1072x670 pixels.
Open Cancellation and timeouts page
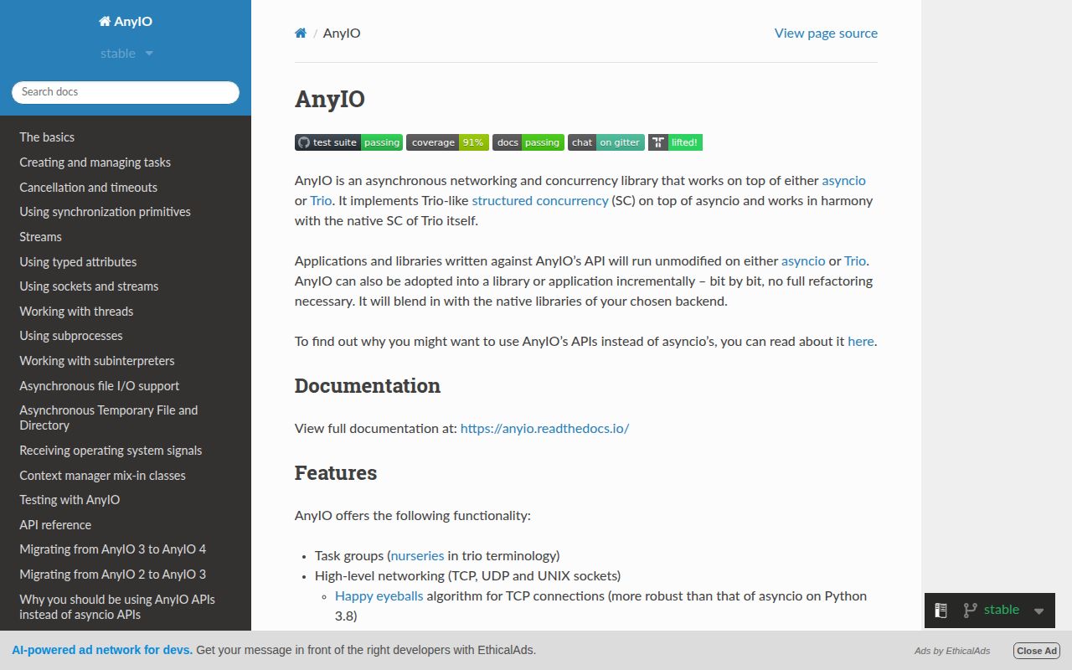click(126, 188)
